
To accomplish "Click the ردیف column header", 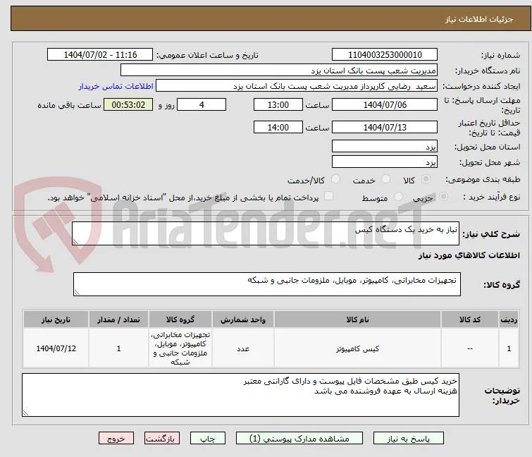I will (509, 319).
